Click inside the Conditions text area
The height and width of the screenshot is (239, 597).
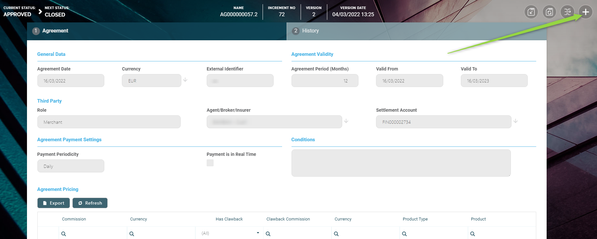coord(401,163)
